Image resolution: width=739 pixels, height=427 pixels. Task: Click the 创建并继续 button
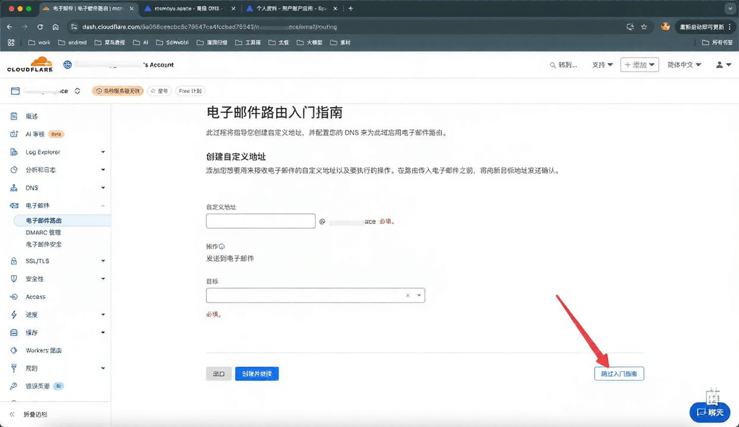tap(257, 374)
